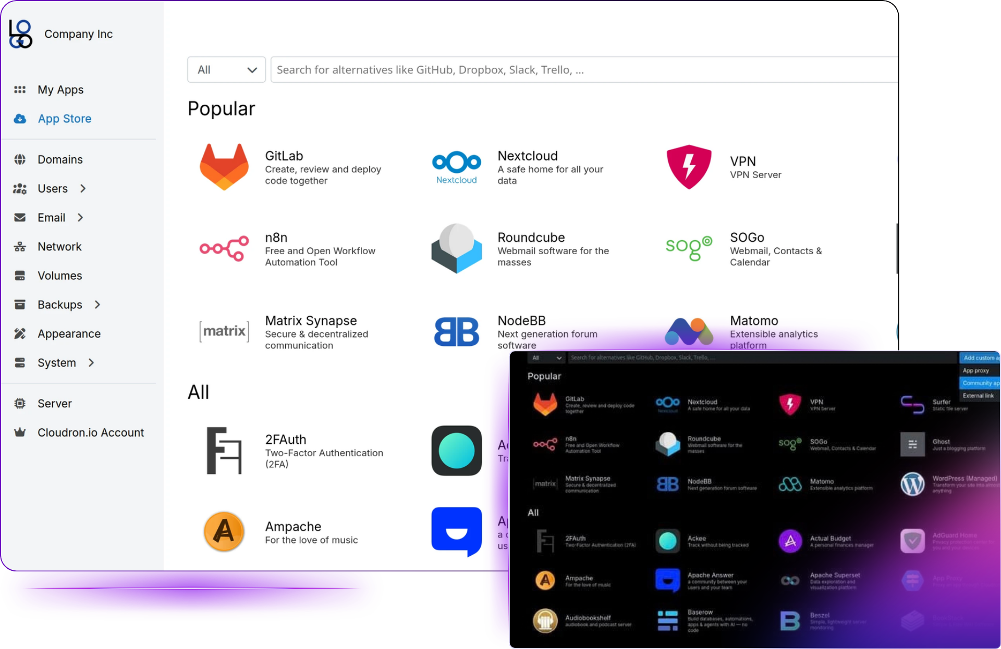
Task: Click the Domains globe icon in sidebar
Action: point(20,159)
